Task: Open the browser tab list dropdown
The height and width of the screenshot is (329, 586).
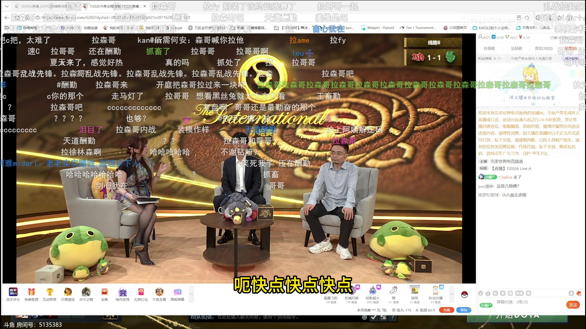Action: coord(7,6)
